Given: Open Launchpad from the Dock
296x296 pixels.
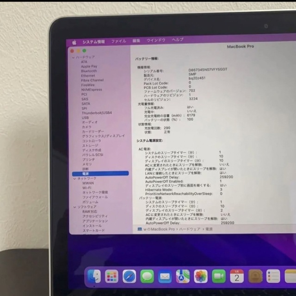Looking at the screenshot, I should pyautogui.click(x=111, y=277).
